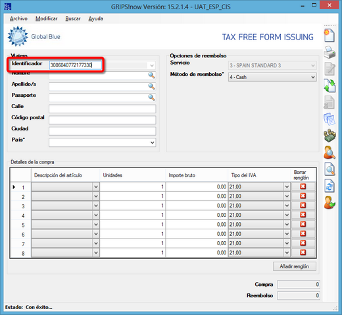Open row 8 Tipo del IVA dropdown
The width and height of the screenshot is (342, 315).
[x=287, y=253]
